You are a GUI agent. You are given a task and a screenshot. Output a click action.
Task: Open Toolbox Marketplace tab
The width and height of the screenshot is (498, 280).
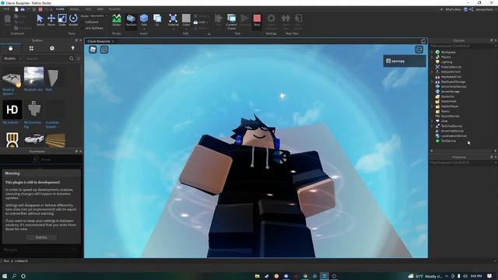10,48
